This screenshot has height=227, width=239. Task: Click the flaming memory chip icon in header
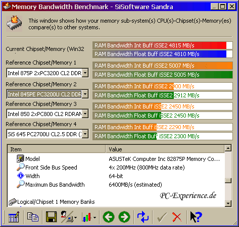(14, 24)
